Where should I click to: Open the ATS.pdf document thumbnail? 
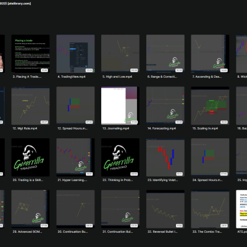click(241, 209)
